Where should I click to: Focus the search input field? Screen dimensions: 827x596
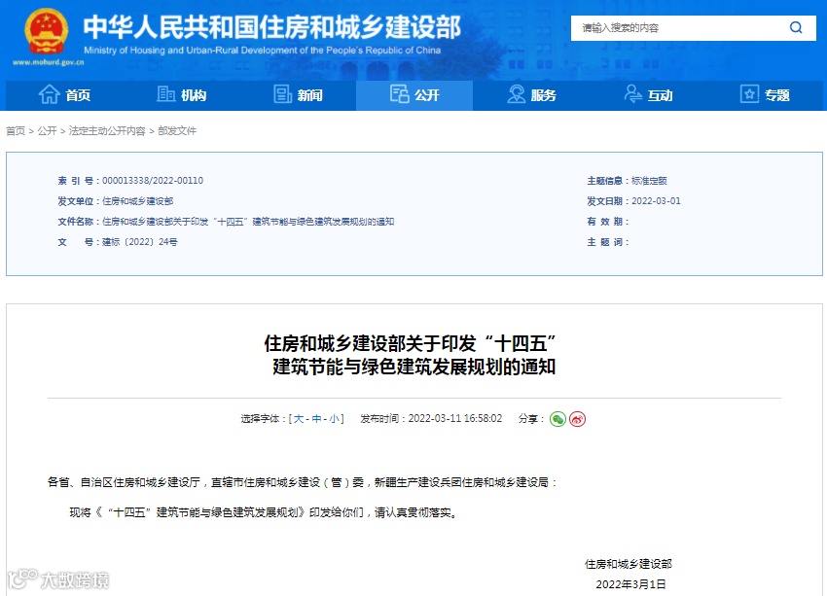pyautogui.click(x=678, y=28)
